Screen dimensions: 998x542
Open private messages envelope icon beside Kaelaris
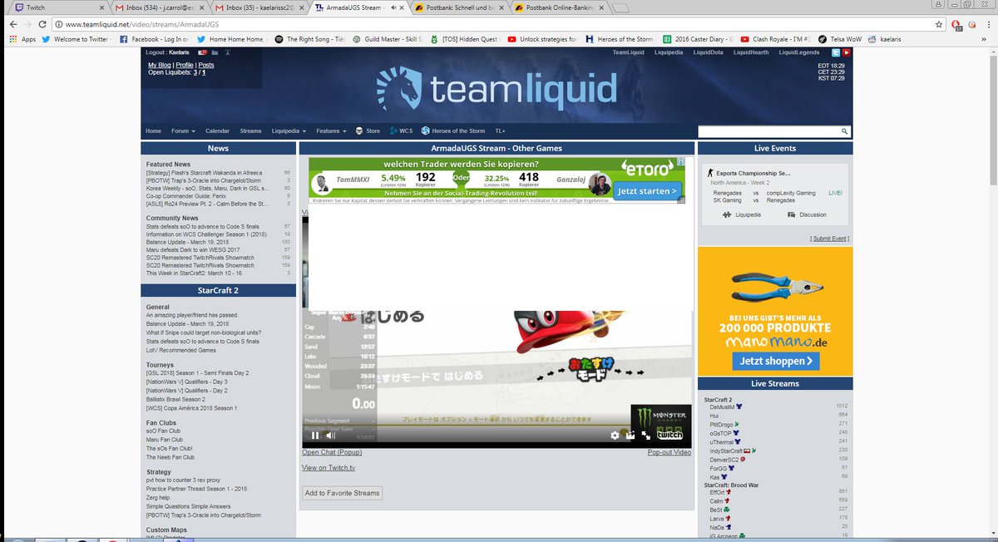click(x=203, y=52)
